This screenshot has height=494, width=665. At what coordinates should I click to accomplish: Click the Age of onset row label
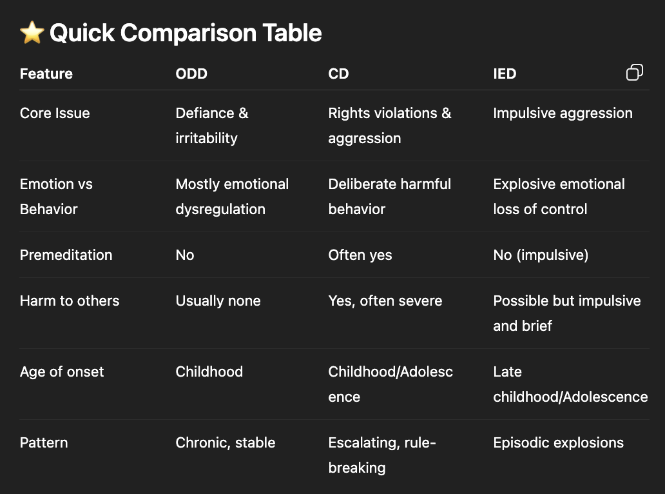pos(62,371)
